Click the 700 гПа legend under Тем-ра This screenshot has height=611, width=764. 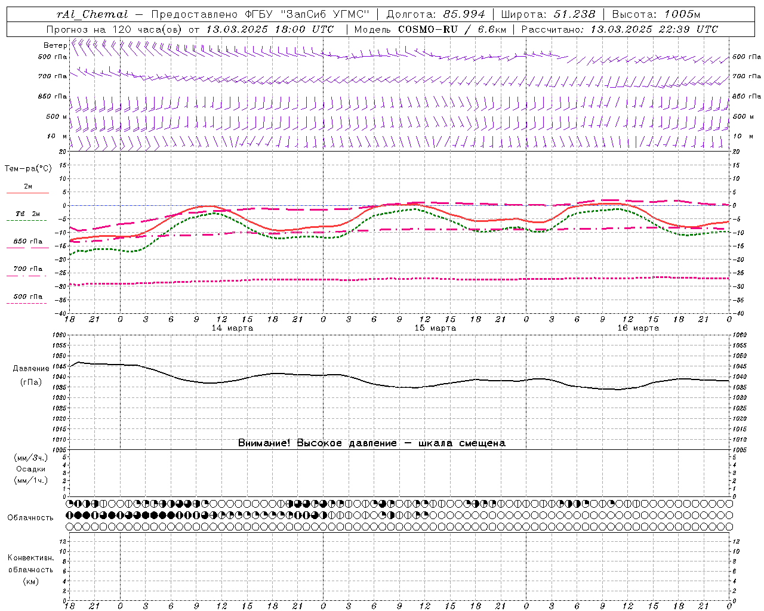[x=28, y=269]
